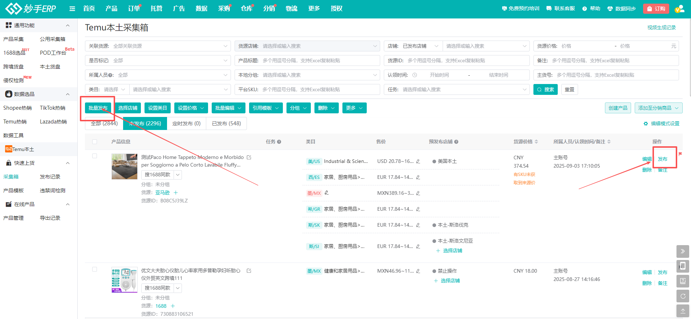This screenshot has width=691, height=319.
Task: Click the 货源ID input field
Action: pyautogui.click(x=456, y=60)
